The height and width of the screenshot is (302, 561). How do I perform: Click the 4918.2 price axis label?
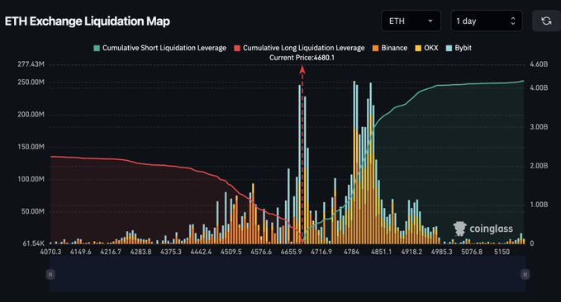[x=411, y=252]
